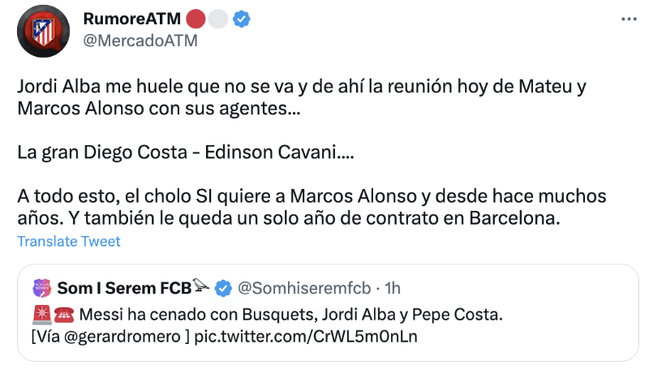Click the red siren emoji in quoted tweet
Screen dimensions: 649x378
(x=41, y=315)
